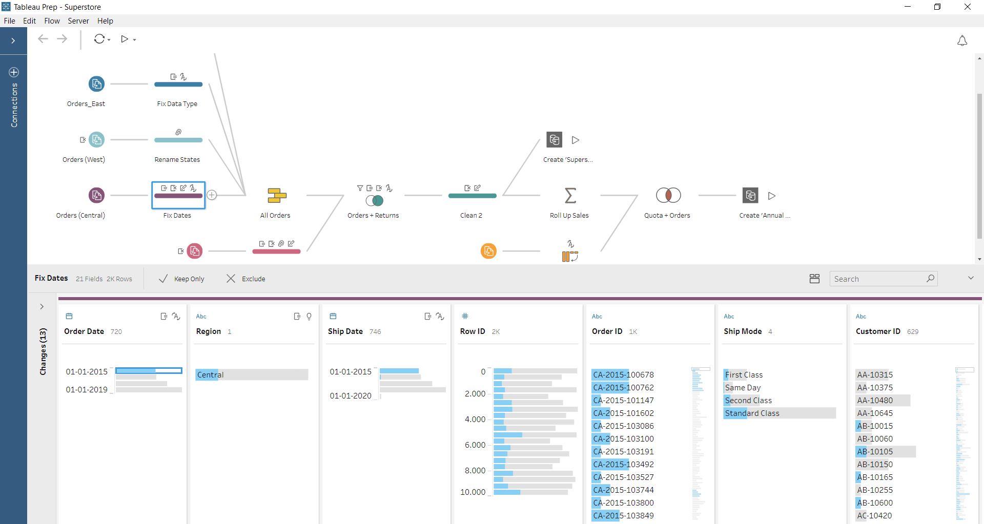
Task: Click Keep Only button
Action: tap(181, 279)
